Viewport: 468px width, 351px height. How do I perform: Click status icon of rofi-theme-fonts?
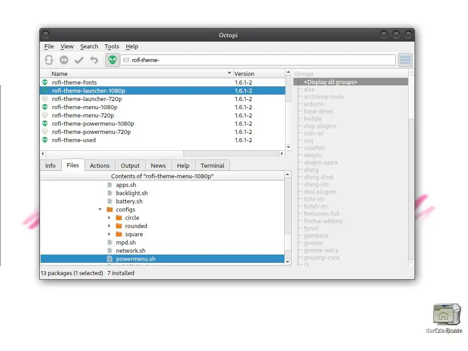45,82
